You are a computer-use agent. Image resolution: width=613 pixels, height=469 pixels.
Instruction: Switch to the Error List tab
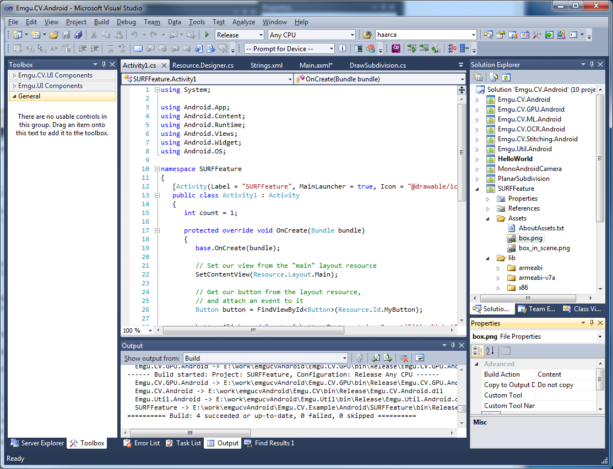pos(142,443)
